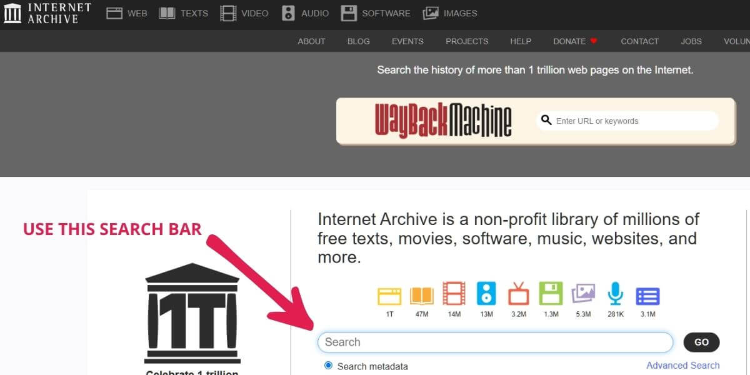Image resolution: width=750 pixels, height=375 pixels.
Task: Click the EVENTS menu item
Action: pos(407,41)
